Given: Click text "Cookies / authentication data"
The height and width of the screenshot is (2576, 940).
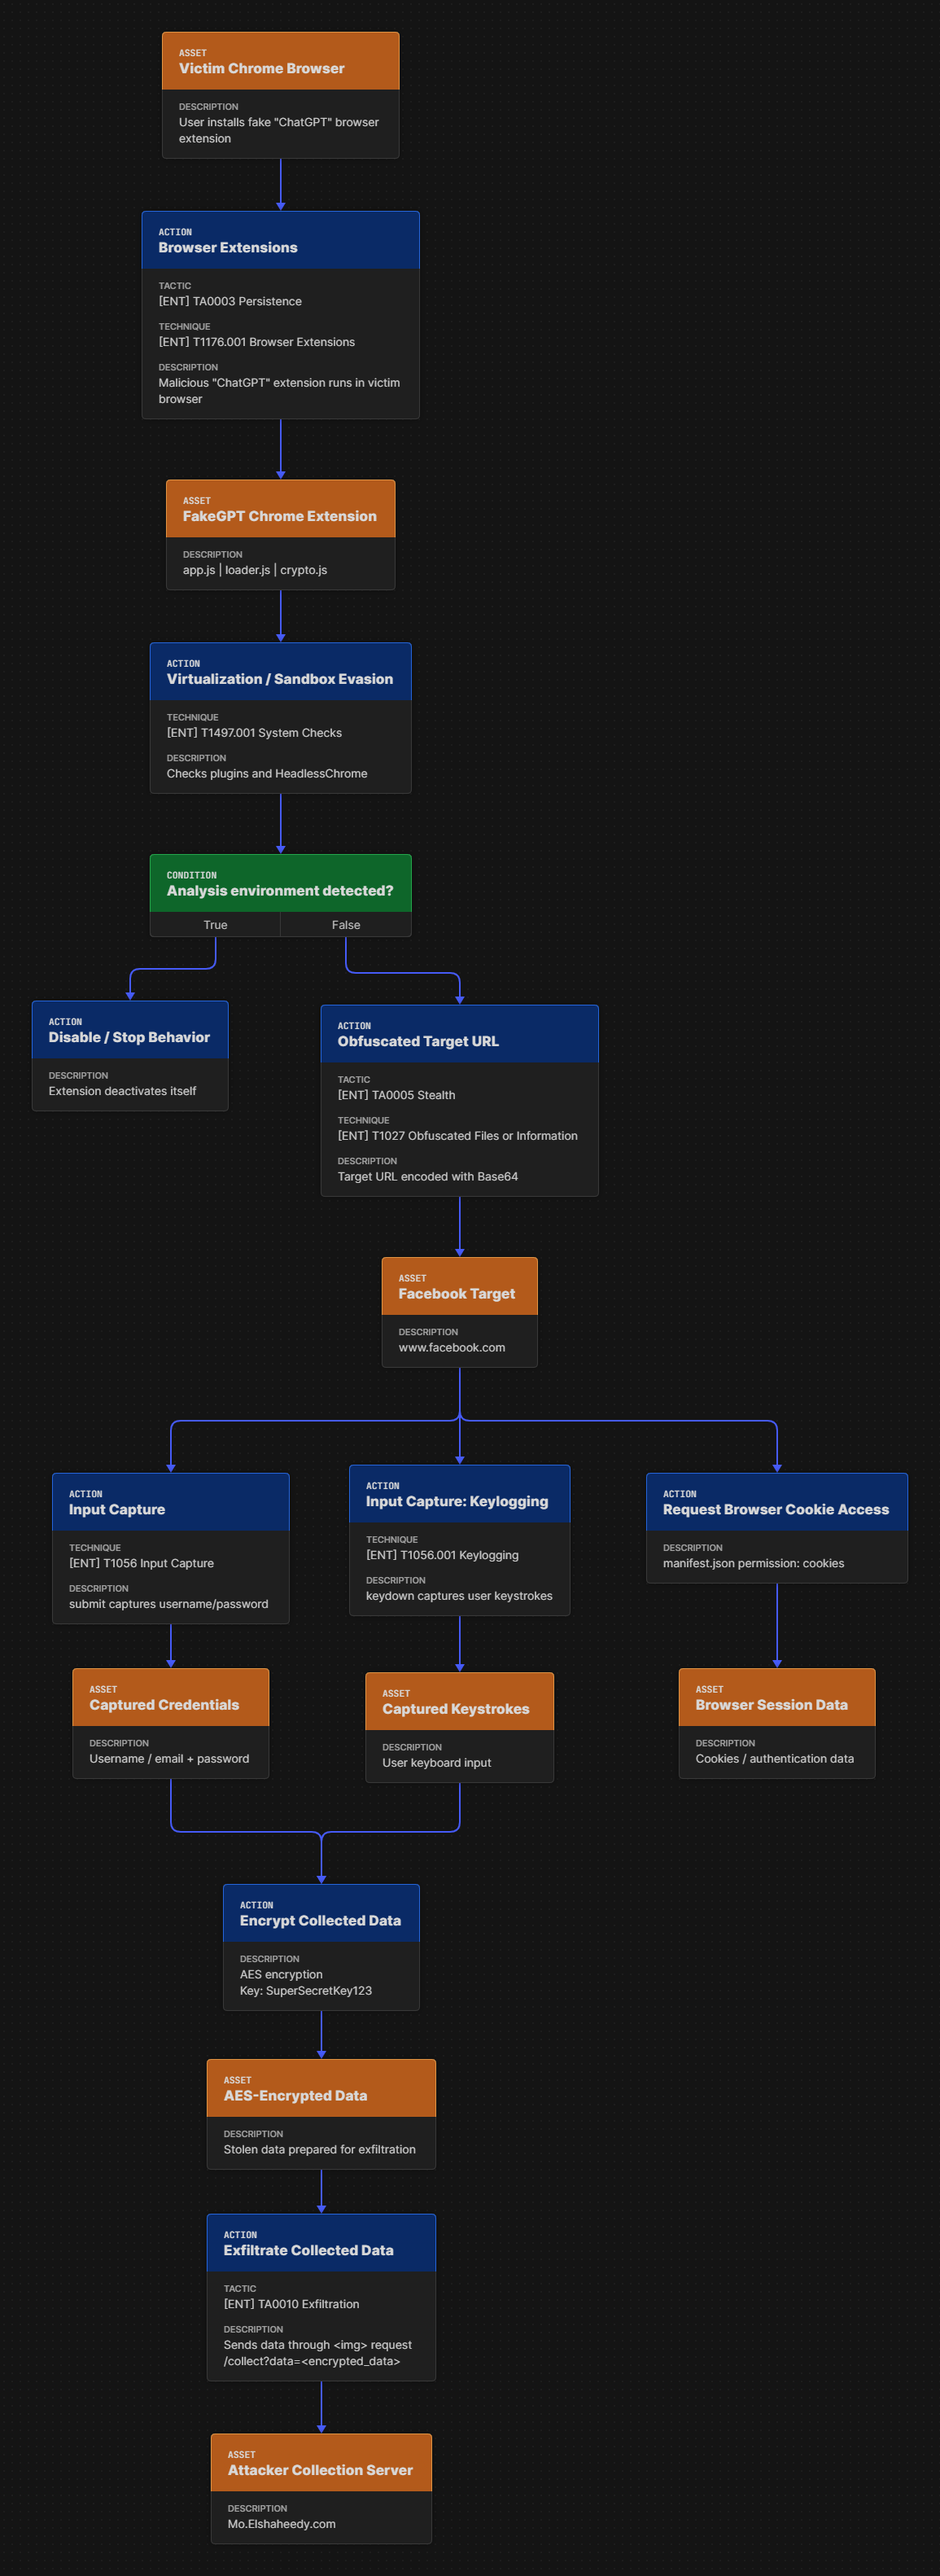Looking at the screenshot, I should (774, 1759).
